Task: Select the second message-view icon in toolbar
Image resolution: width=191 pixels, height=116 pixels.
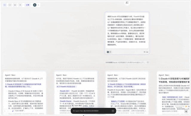Action: pyautogui.click(x=15, y=5)
